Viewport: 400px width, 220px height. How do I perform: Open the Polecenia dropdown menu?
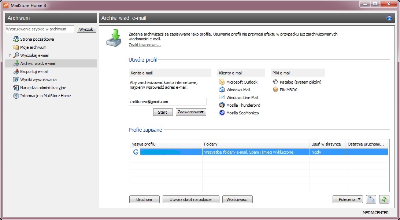coord(348,199)
